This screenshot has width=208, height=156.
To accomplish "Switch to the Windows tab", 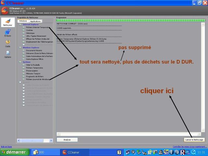I will click(23, 21).
